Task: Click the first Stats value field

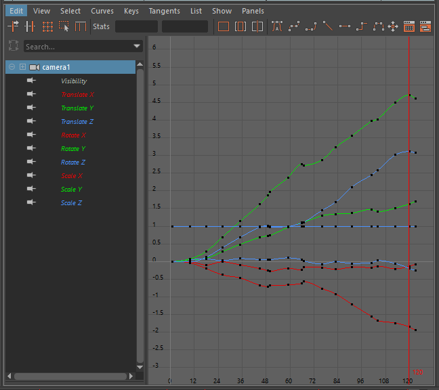Action: [136, 26]
